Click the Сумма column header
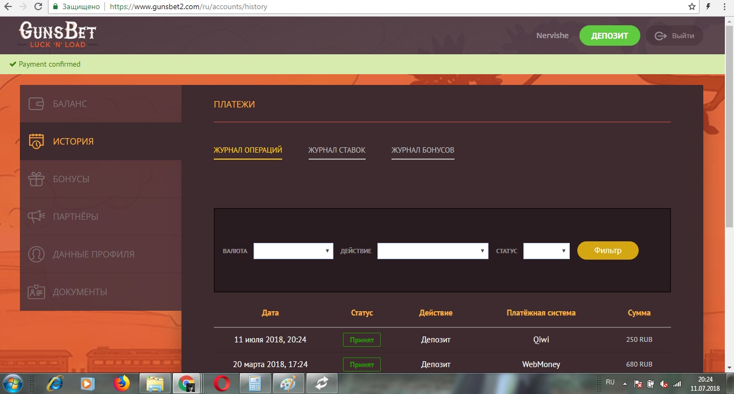 point(639,313)
